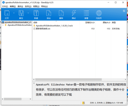Close the archive comment pane

[x=34, y=83]
